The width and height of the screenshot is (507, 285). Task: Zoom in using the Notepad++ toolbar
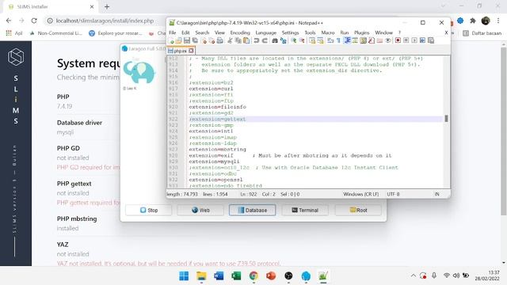[293, 40]
